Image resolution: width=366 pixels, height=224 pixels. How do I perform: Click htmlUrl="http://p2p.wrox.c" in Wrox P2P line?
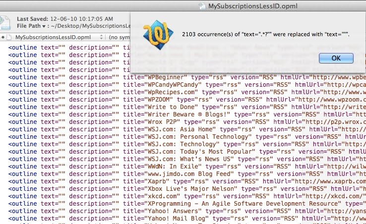click(319, 122)
